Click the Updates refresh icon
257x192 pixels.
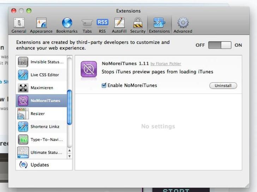point(23,165)
